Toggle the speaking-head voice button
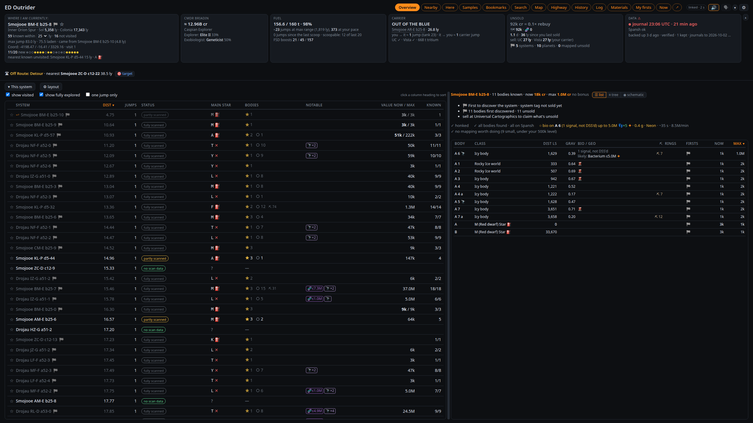Viewport: 753px width, 423px height. click(726, 8)
